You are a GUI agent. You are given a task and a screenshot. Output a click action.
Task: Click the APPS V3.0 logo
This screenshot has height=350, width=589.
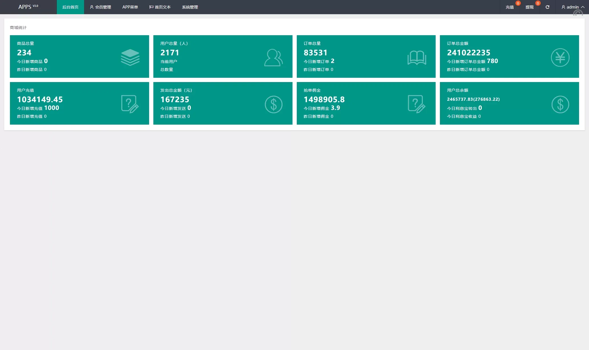pyautogui.click(x=28, y=7)
